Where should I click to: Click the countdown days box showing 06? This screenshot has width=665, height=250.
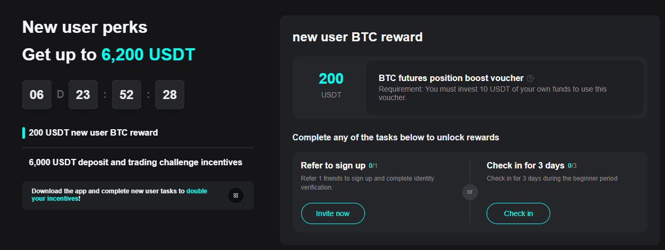[x=37, y=95]
